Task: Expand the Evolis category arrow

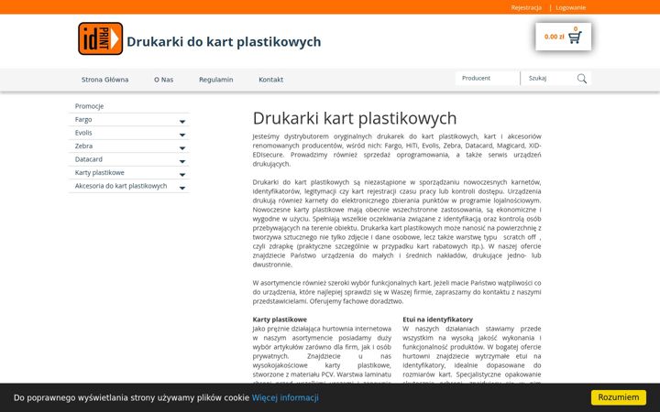Action: coord(182,135)
